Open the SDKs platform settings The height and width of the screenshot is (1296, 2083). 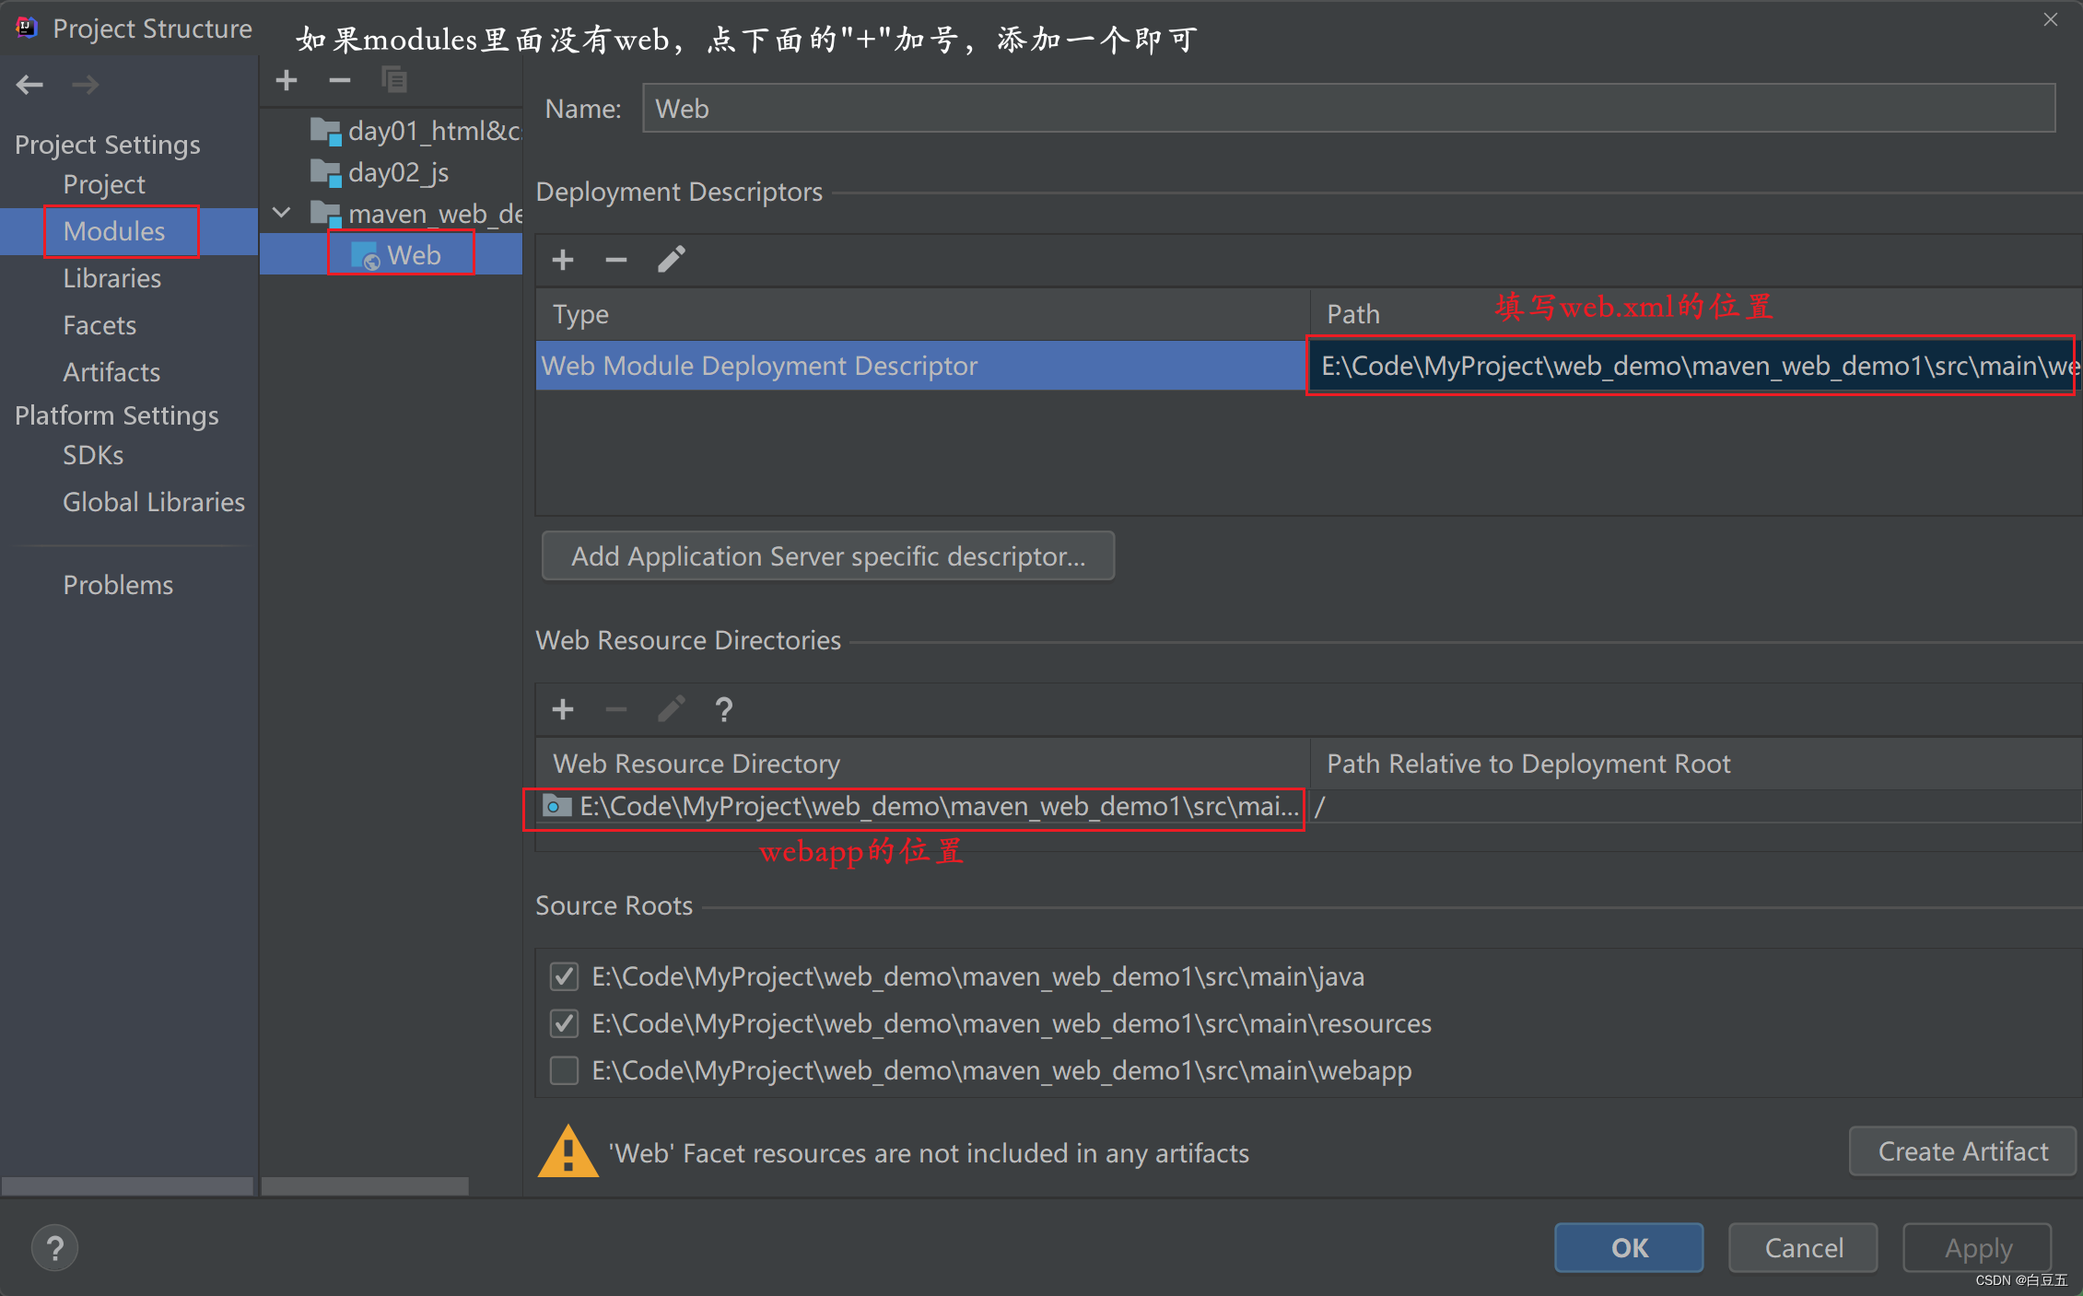pos(93,455)
